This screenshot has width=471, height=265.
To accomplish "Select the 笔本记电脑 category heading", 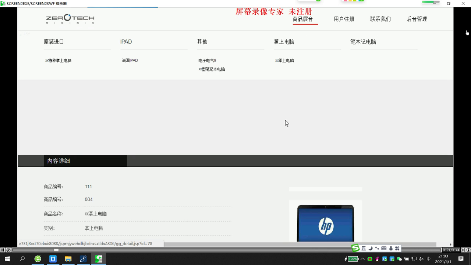I will point(363,42).
